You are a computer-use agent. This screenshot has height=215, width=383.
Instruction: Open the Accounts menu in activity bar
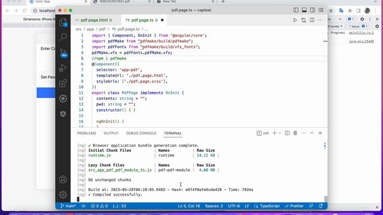point(63,179)
